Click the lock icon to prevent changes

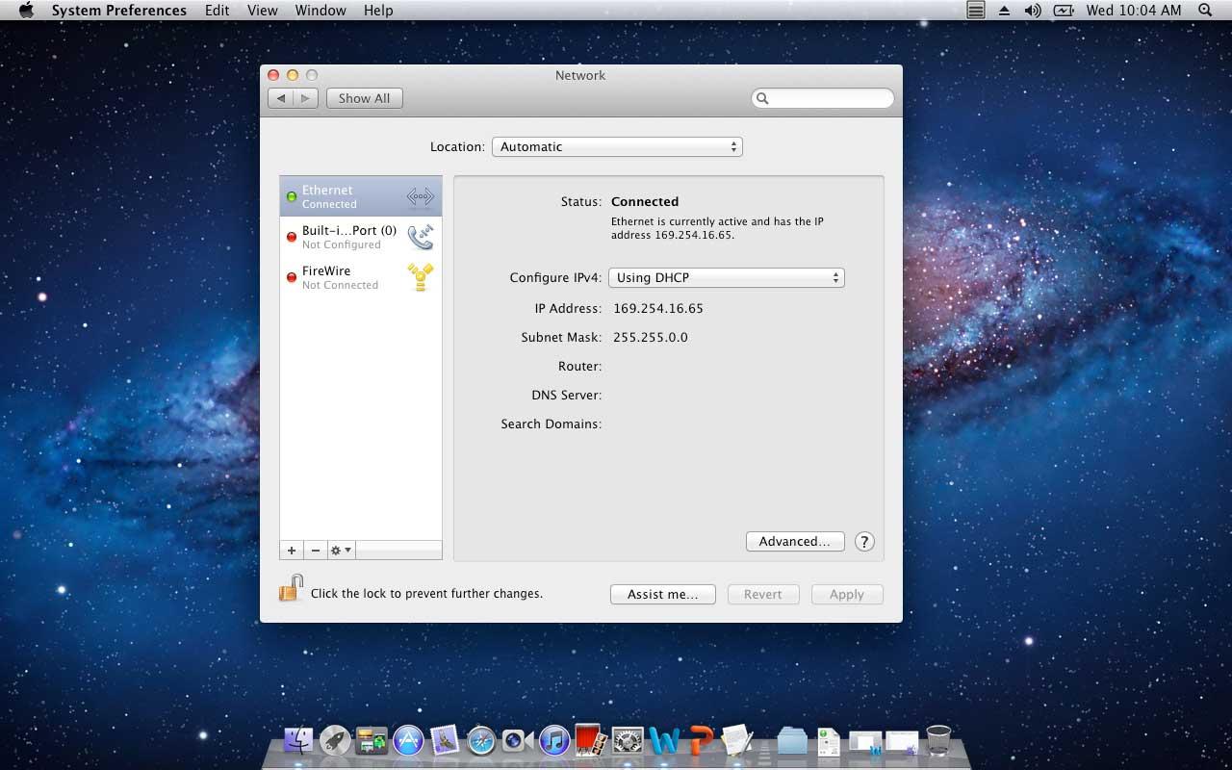click(291, 588)
